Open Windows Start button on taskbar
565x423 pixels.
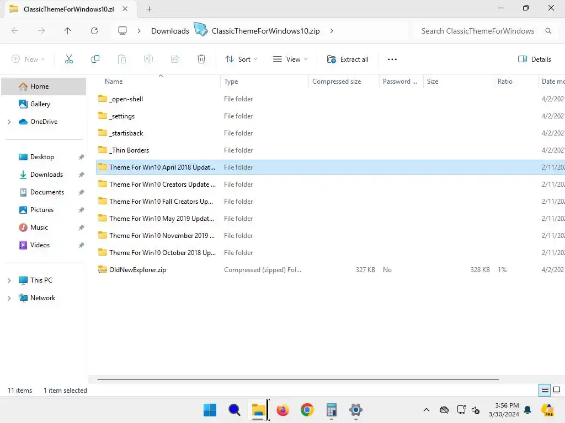pyautogui.click(x=210, y=410)
